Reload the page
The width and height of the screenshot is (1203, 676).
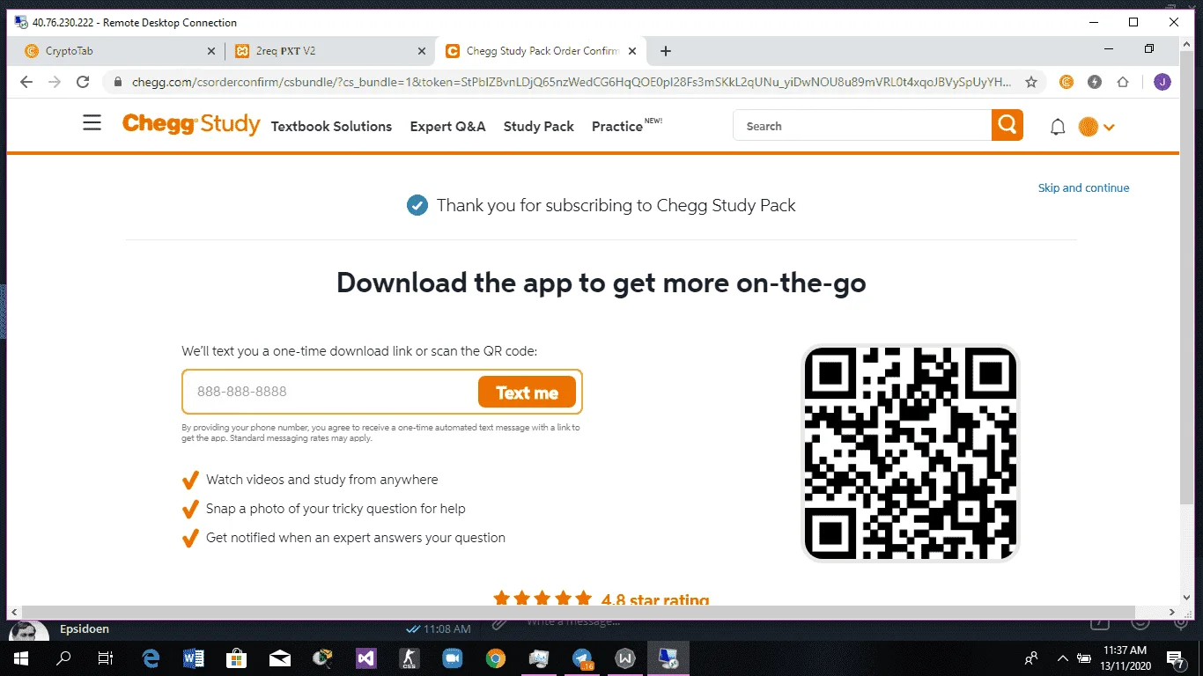[x=83, y=82]
